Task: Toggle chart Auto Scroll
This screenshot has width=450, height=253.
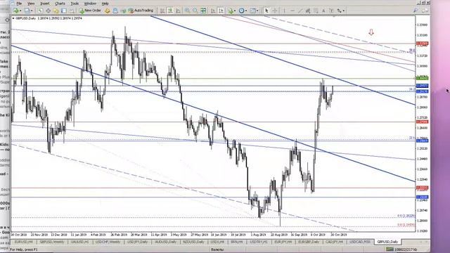Action: point(213,11)
